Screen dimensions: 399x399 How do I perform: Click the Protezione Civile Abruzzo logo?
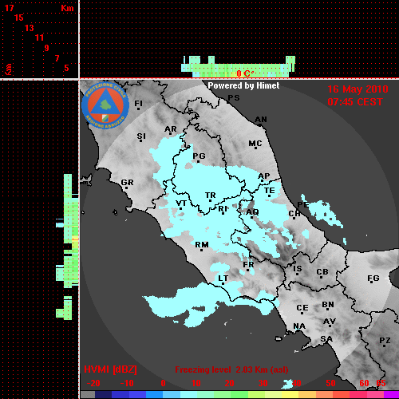(x=105, y=105)
